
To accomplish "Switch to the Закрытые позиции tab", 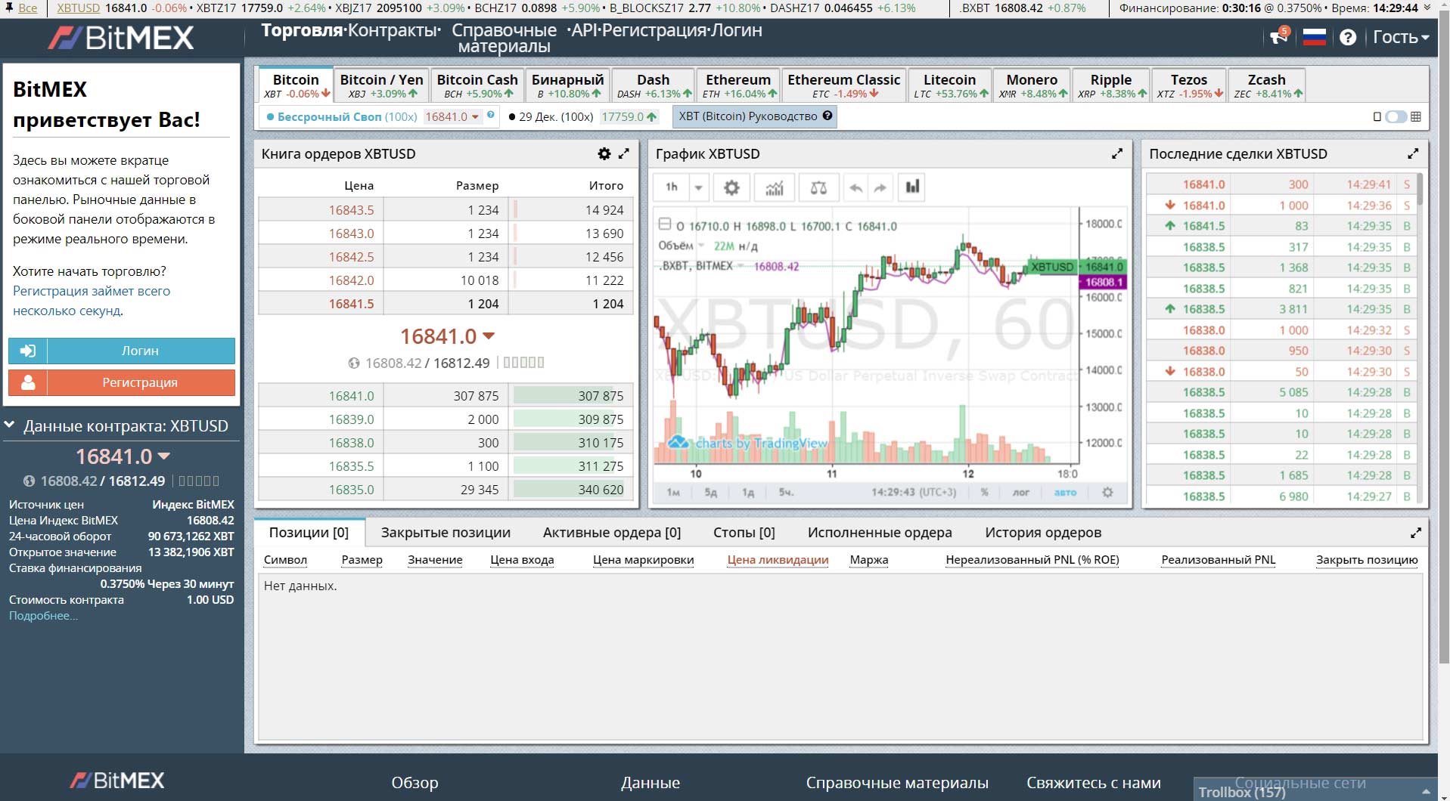I will pyautogui.click(x=446, y=533).
